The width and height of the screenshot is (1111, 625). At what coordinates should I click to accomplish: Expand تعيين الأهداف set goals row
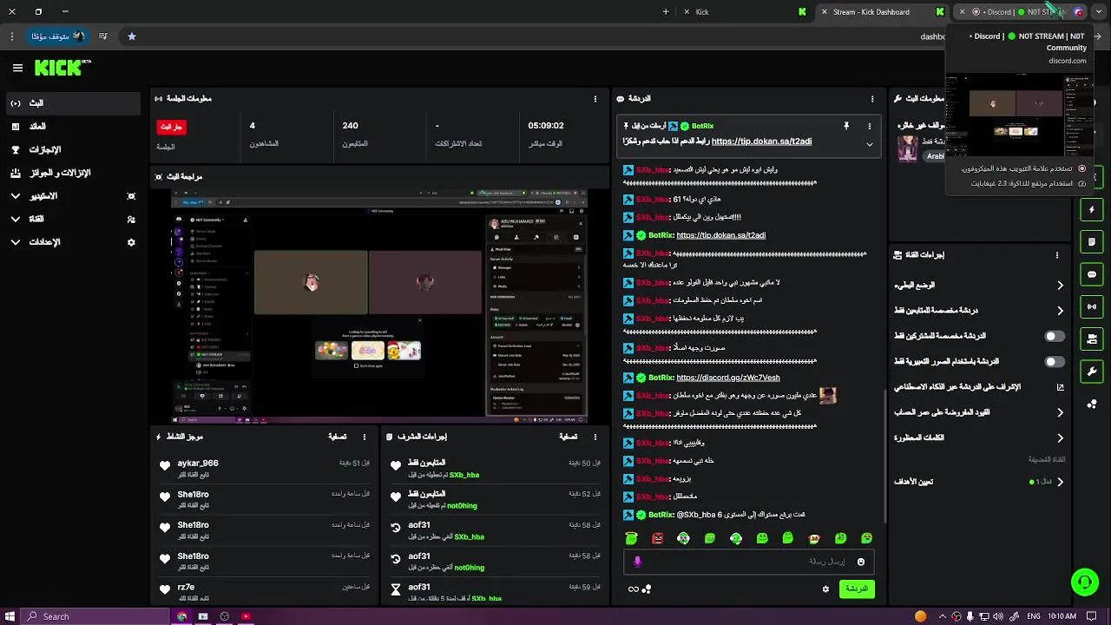coord(979,482)
